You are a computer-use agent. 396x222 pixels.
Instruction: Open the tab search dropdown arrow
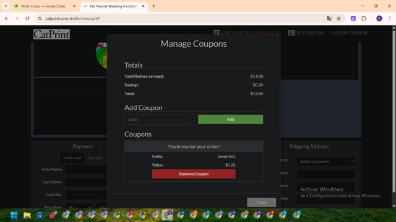click(x=6, y=6)
